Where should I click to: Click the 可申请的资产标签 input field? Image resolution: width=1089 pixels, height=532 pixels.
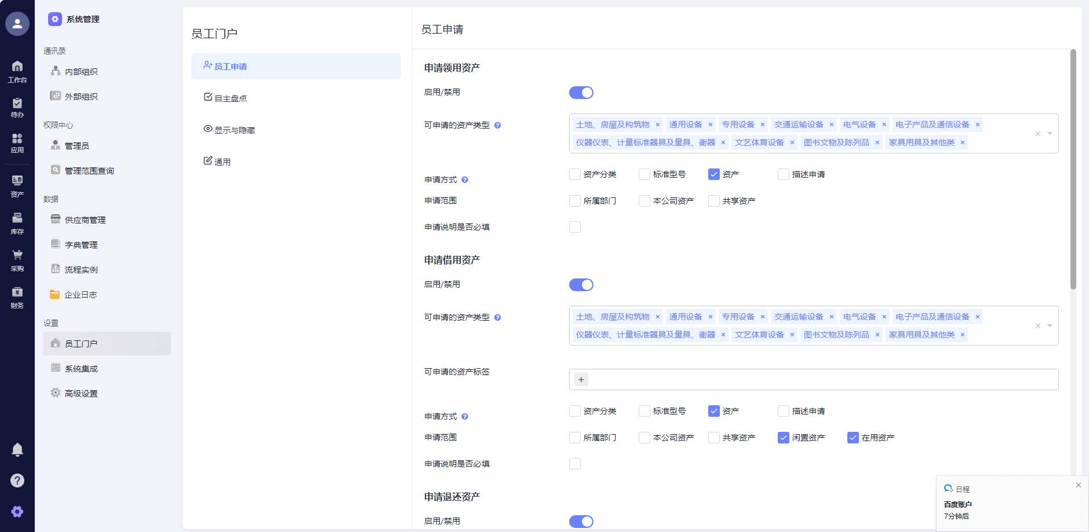click(814, 379)
